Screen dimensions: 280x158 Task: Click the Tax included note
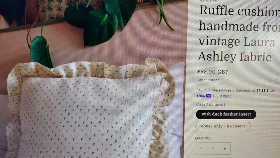(208, 80)
